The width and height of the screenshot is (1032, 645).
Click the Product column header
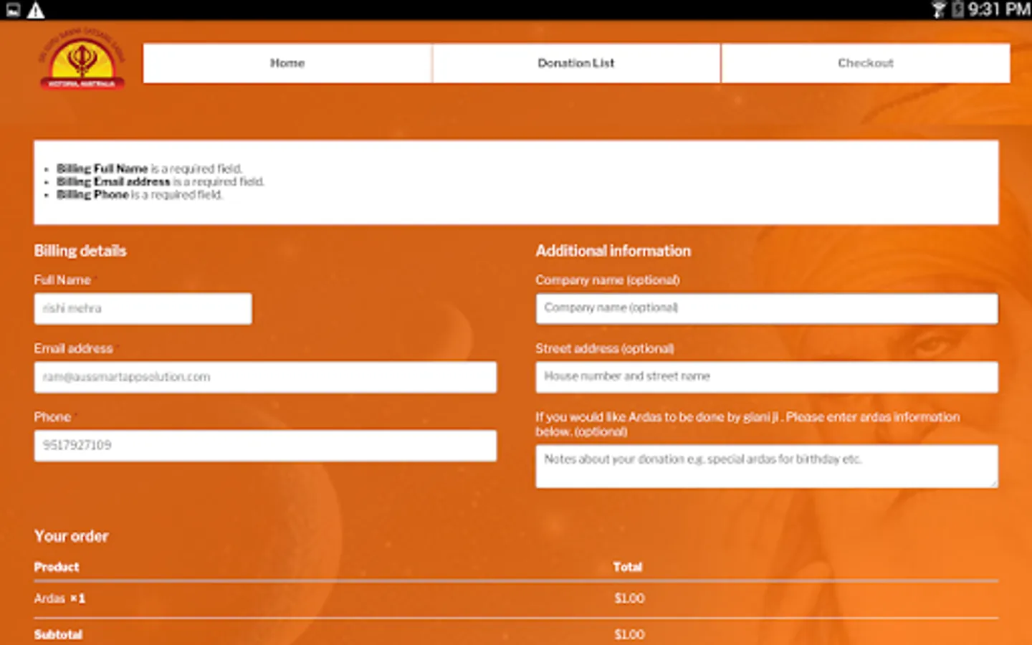(57, 567)
